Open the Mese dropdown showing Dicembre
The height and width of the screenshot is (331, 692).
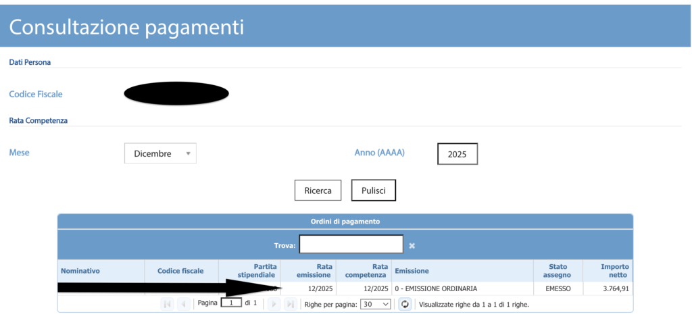coord(160,153)
